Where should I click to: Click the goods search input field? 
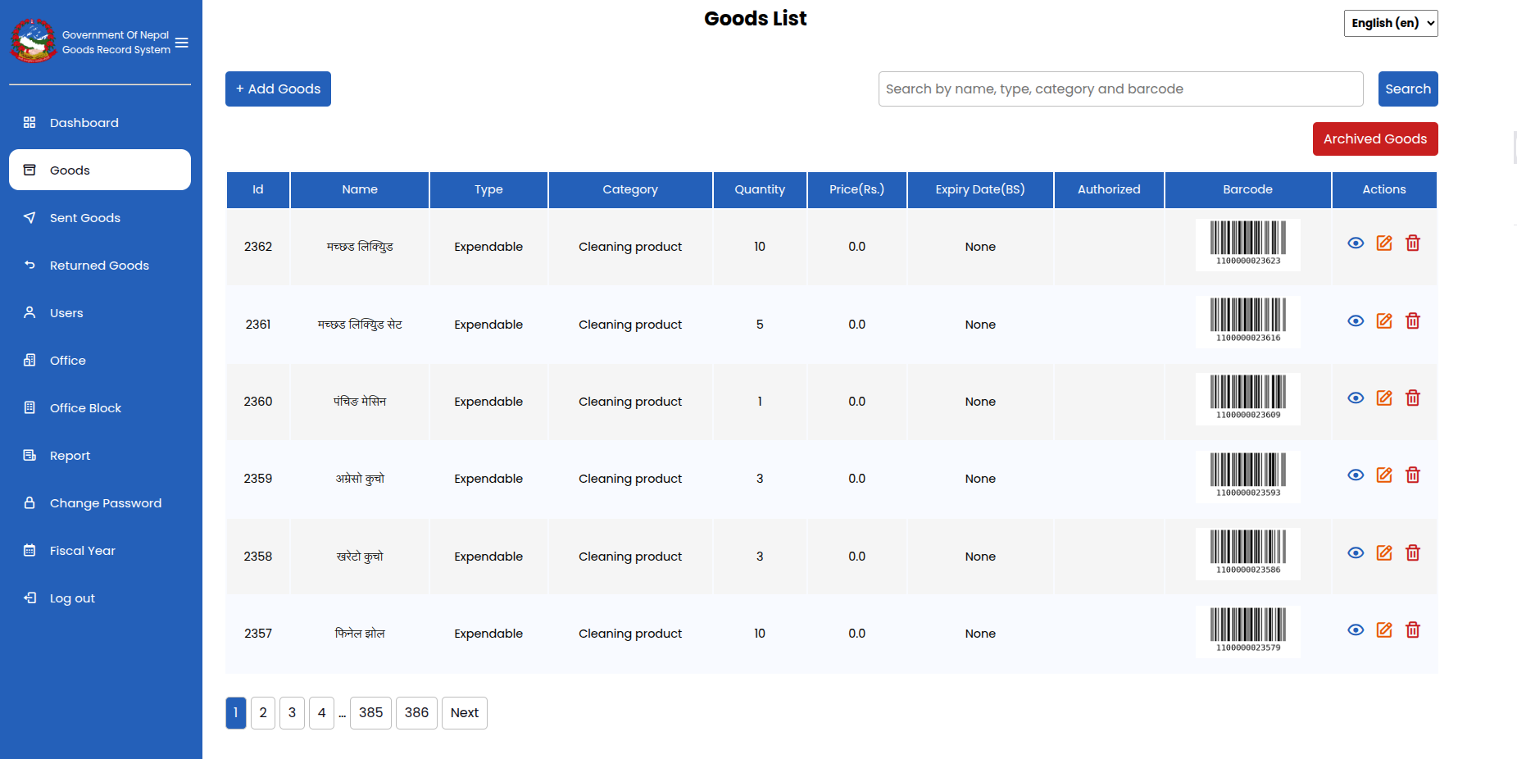1120,89
